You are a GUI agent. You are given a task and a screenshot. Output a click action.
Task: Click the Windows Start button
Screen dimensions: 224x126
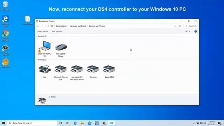(3, 123)
